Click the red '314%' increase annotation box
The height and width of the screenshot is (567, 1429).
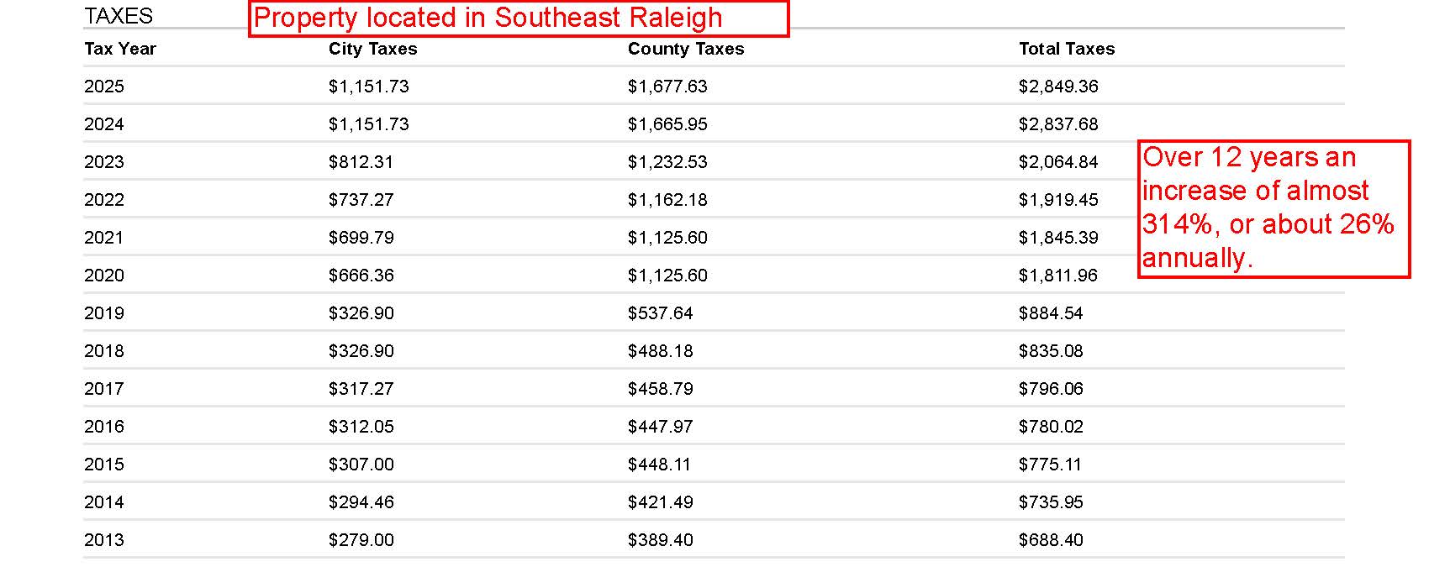click(x=1273, y=208)
